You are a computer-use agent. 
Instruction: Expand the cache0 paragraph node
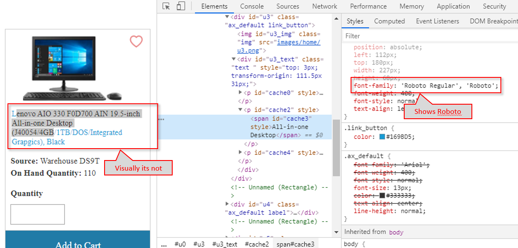pyautogui.click(x=240, y=93)
